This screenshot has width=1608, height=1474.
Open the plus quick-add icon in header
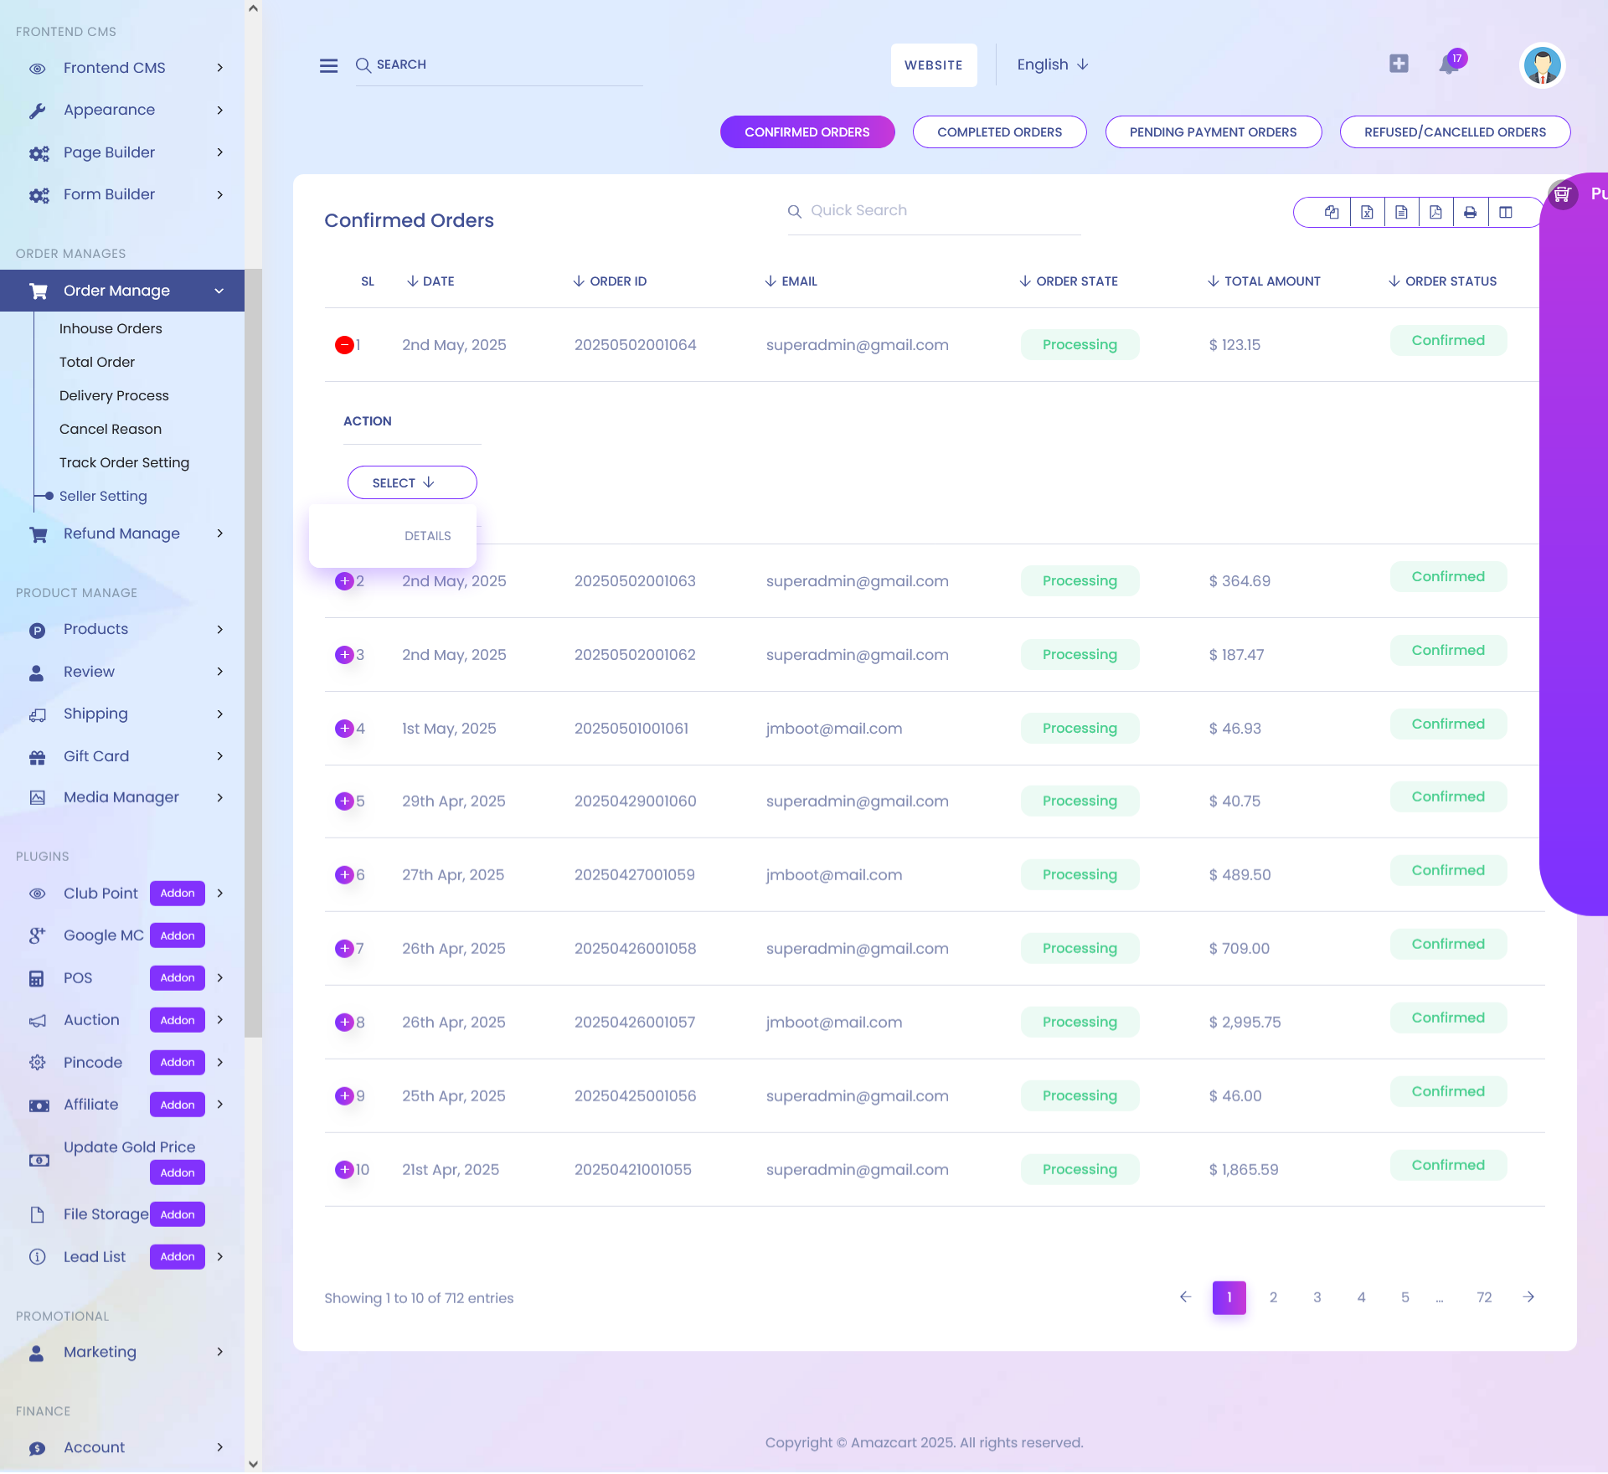pos(1399,64)
